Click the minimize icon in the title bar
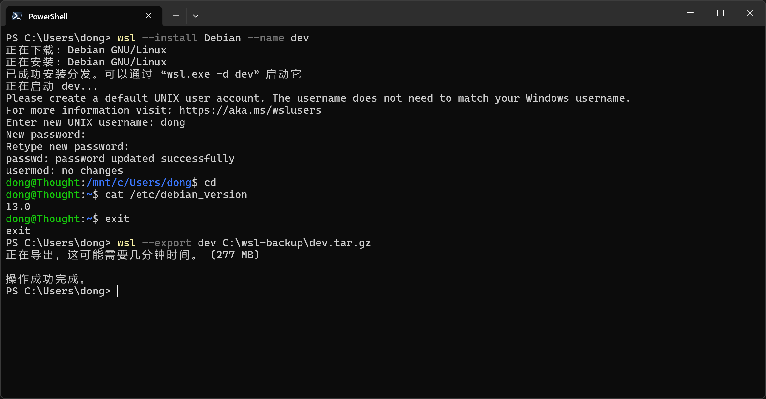The image size is (766, 399). pos(690,13)
